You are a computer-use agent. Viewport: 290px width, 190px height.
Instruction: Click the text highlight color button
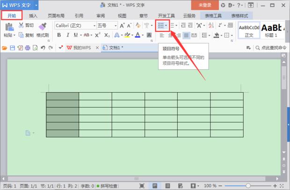coord(127,35)
